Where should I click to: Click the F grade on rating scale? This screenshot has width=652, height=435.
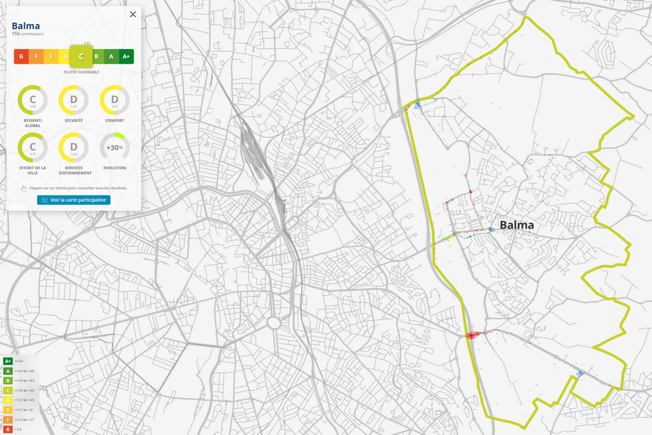[x=36, y=57]
